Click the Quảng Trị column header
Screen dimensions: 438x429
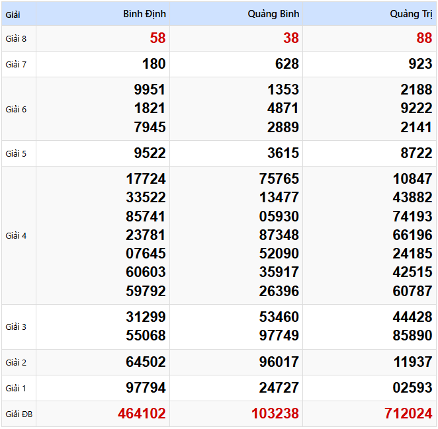(x=411, y=14)
